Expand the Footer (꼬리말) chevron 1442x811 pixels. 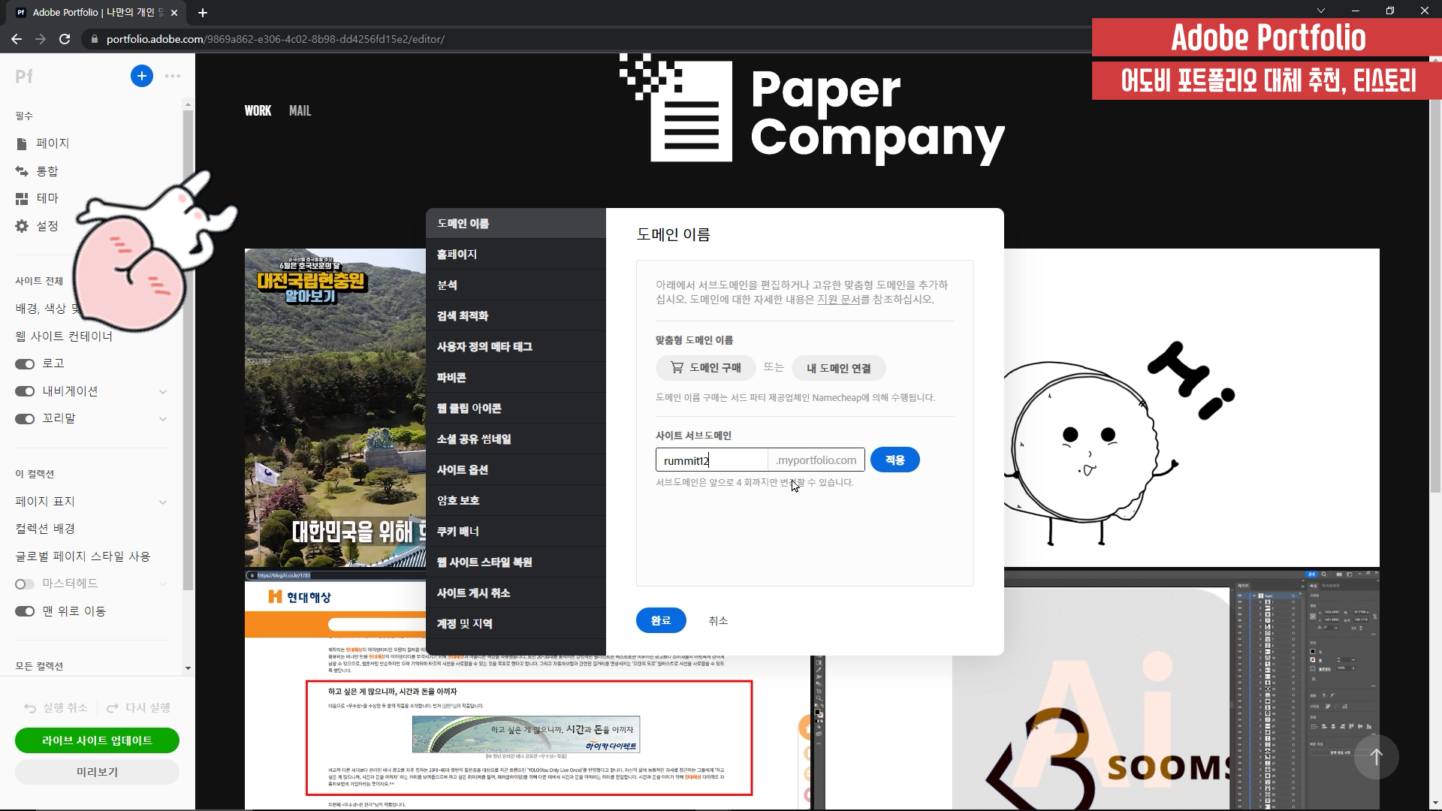point(163,419)
